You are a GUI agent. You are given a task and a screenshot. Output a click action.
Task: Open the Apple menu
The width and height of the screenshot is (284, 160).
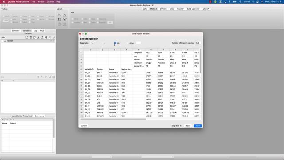tap(4, 2)
